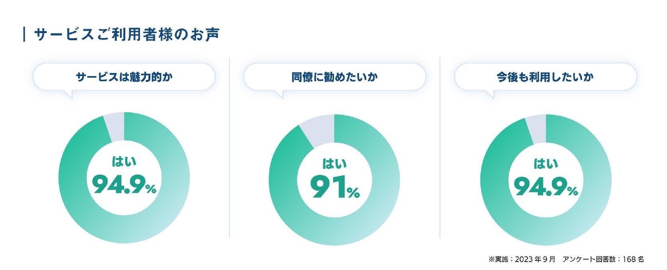The width and height of the screenshot is (667, 270).
Task: Click gray segment of the サービスは魅力的か donut
Action: tap(116, 127)
